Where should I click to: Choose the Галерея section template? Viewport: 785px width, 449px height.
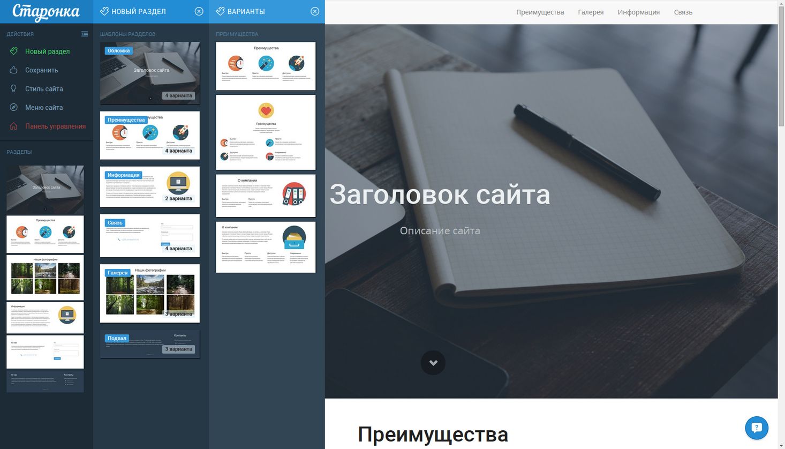[150, 294]
